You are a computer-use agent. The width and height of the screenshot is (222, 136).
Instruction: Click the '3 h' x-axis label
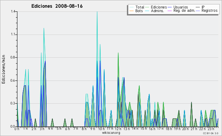(42, 129)
